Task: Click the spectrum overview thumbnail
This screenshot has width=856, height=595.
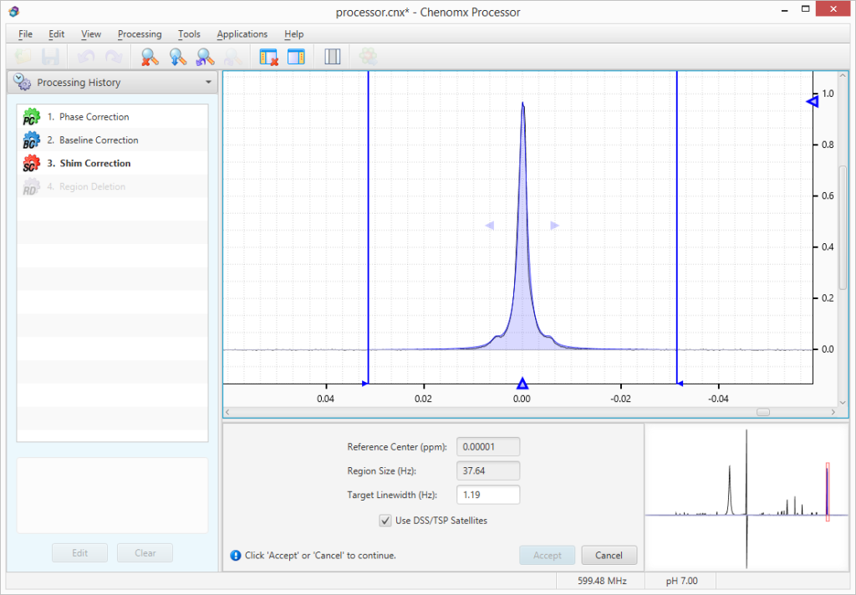Action: [748, 496]
